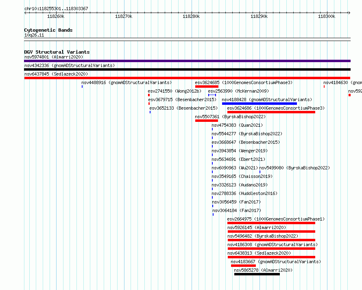
Task: Open nsv3943854 (Wenger2019) label
Action: [x=240, y=151]
